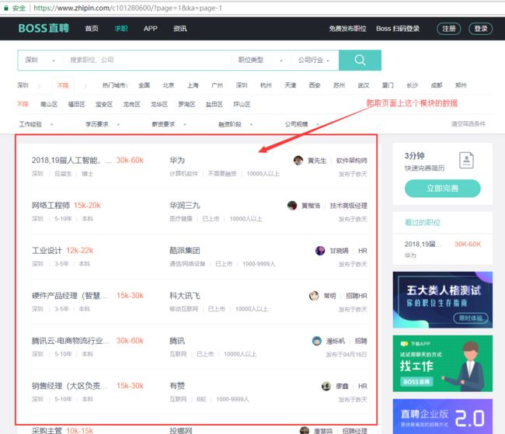Click the green lock security icon
505x434 pixels.
click(5, 8)
